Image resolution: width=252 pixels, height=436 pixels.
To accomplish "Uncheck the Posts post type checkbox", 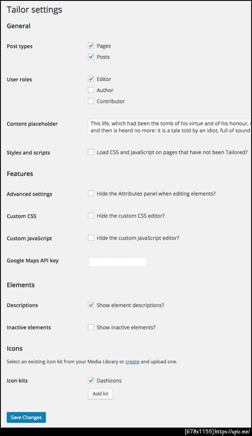I will (91, 57).
